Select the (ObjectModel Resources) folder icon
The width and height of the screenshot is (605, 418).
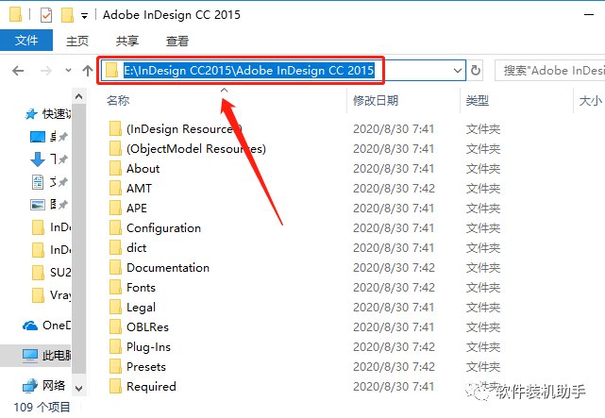point(115,148)
